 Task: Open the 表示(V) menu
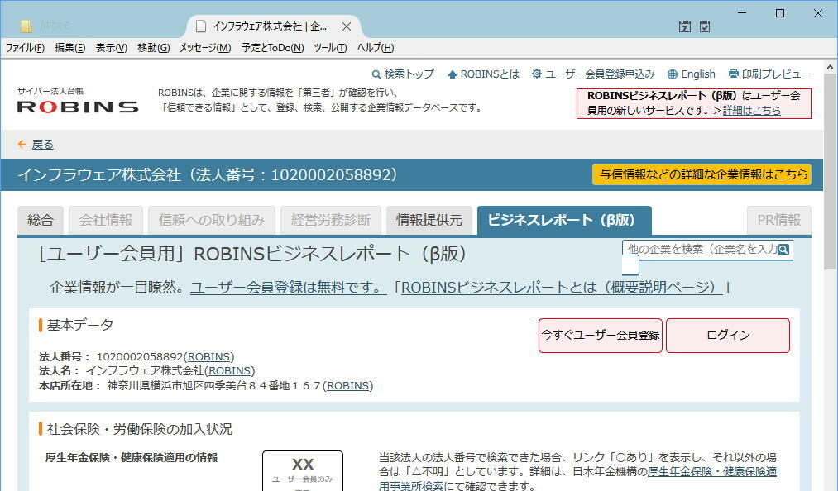point(111,48)
